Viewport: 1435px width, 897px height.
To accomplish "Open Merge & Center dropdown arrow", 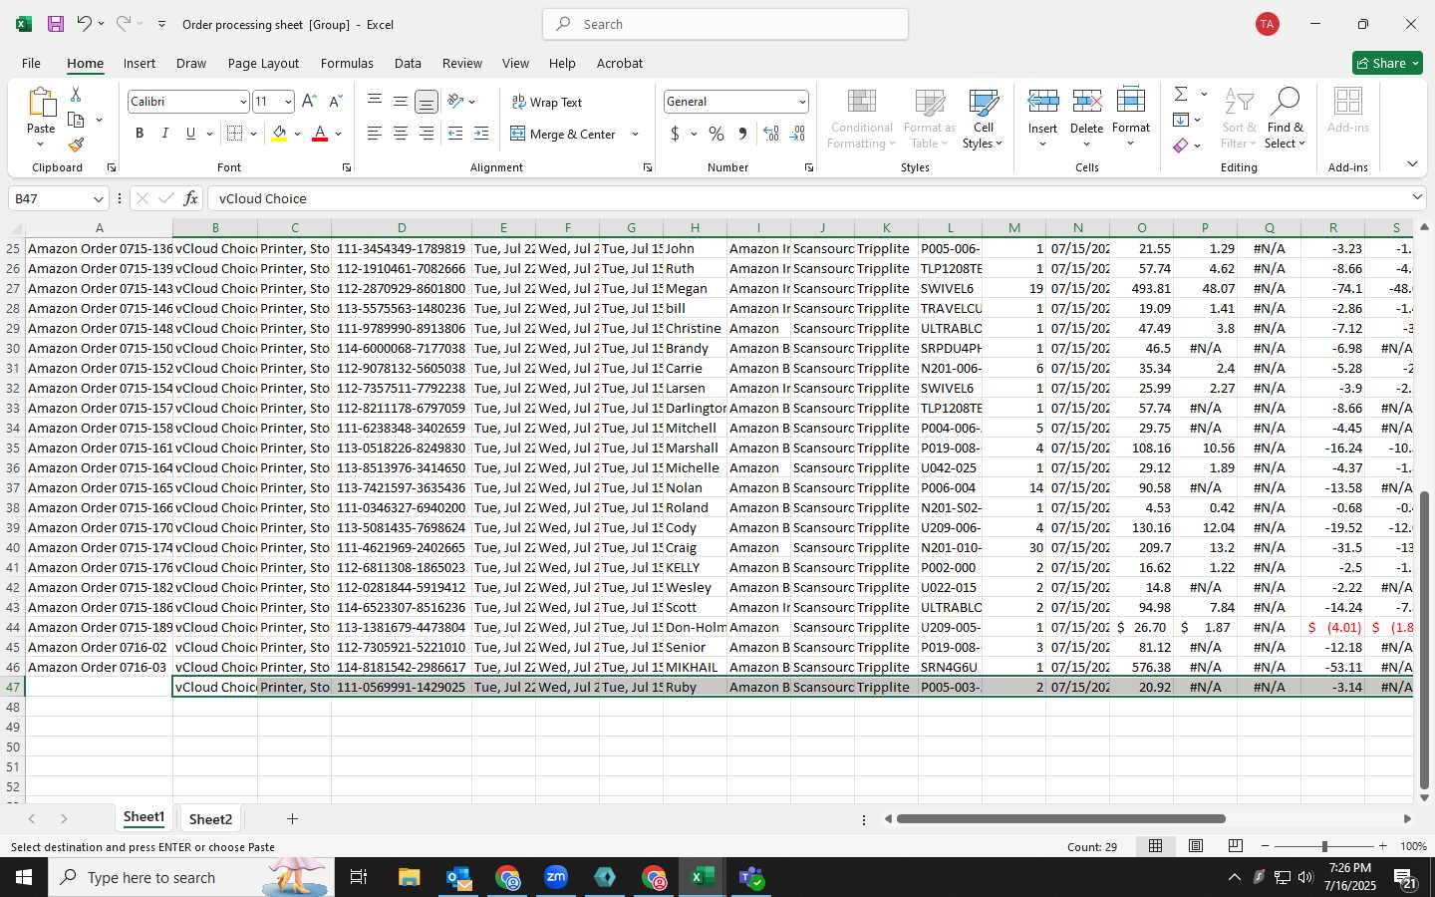I will [x=635, y=134].
